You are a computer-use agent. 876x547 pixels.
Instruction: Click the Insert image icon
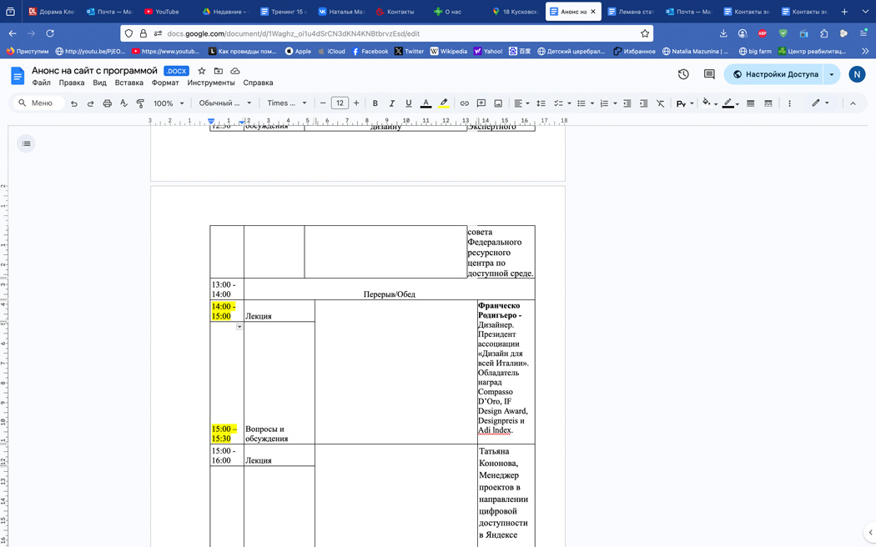[498, 103]
